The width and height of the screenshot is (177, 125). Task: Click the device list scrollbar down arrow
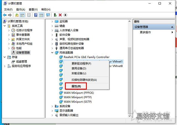(x=129, y=116)
